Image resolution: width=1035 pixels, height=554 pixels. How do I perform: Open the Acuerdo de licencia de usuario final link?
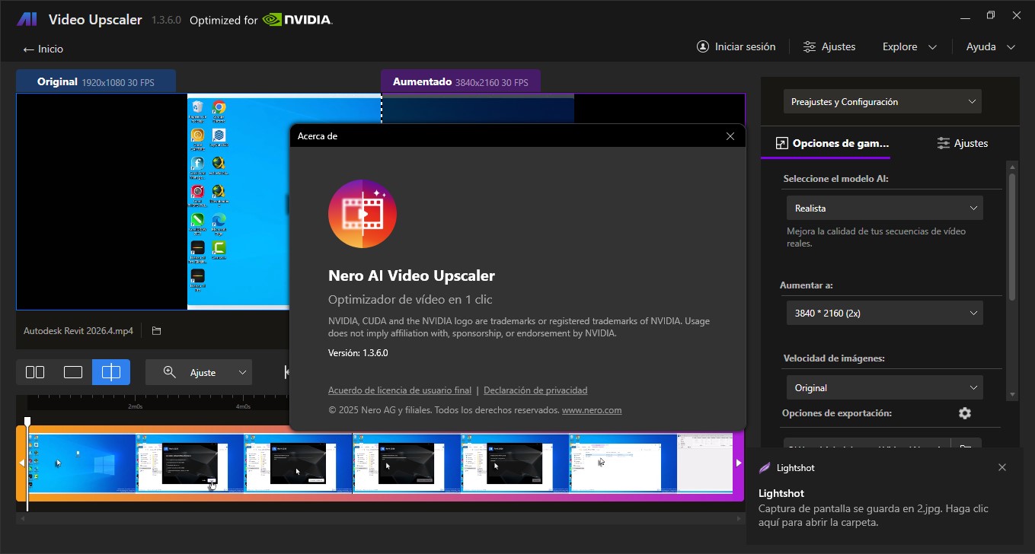pos(399,390)
